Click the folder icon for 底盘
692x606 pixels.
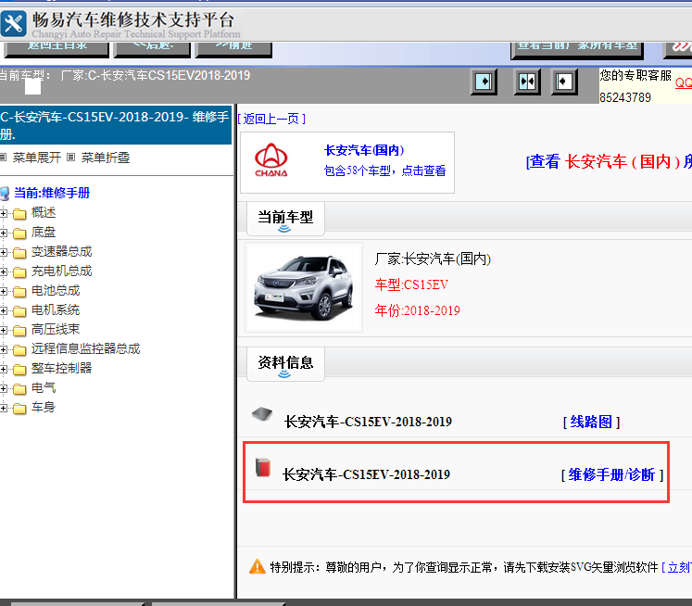[x=19, y=234]
